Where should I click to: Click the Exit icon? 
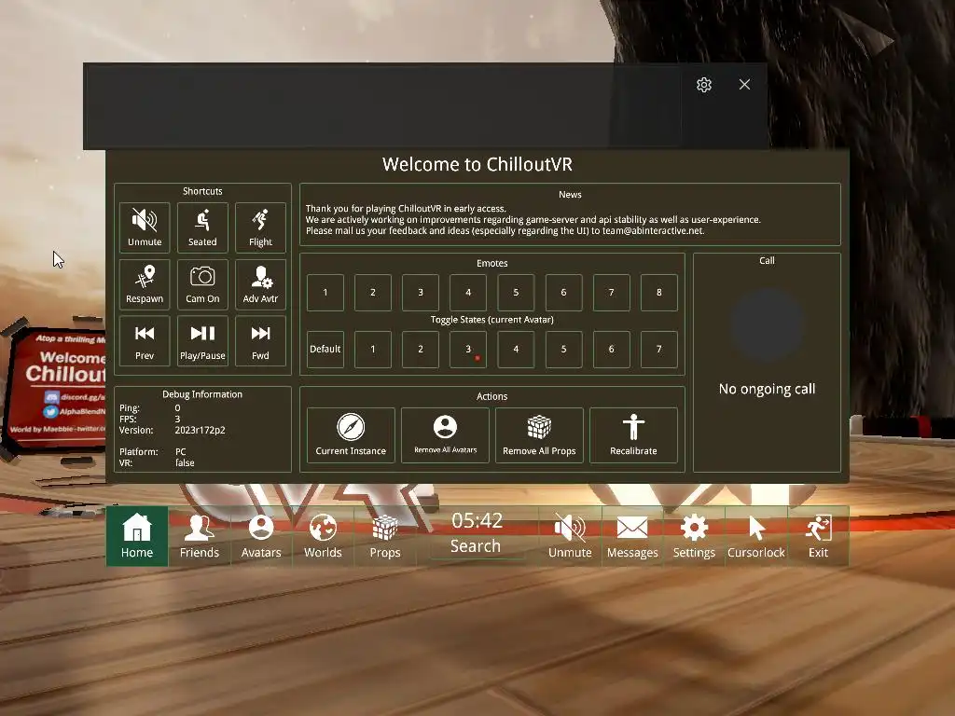point(818,536)
